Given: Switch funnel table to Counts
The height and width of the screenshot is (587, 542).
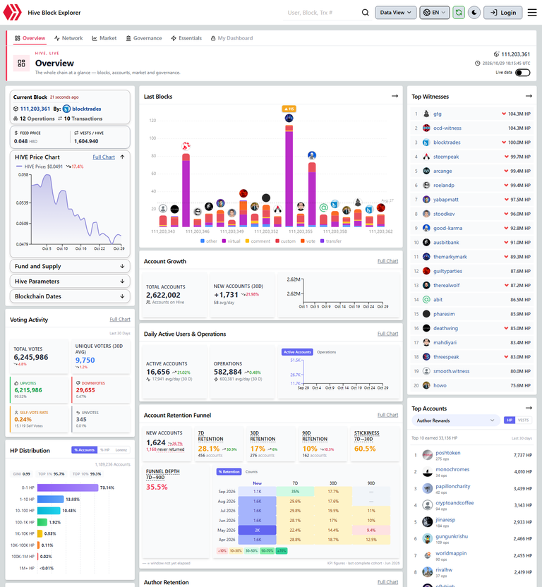Looking at the screenshot, I should pos(251,472).
